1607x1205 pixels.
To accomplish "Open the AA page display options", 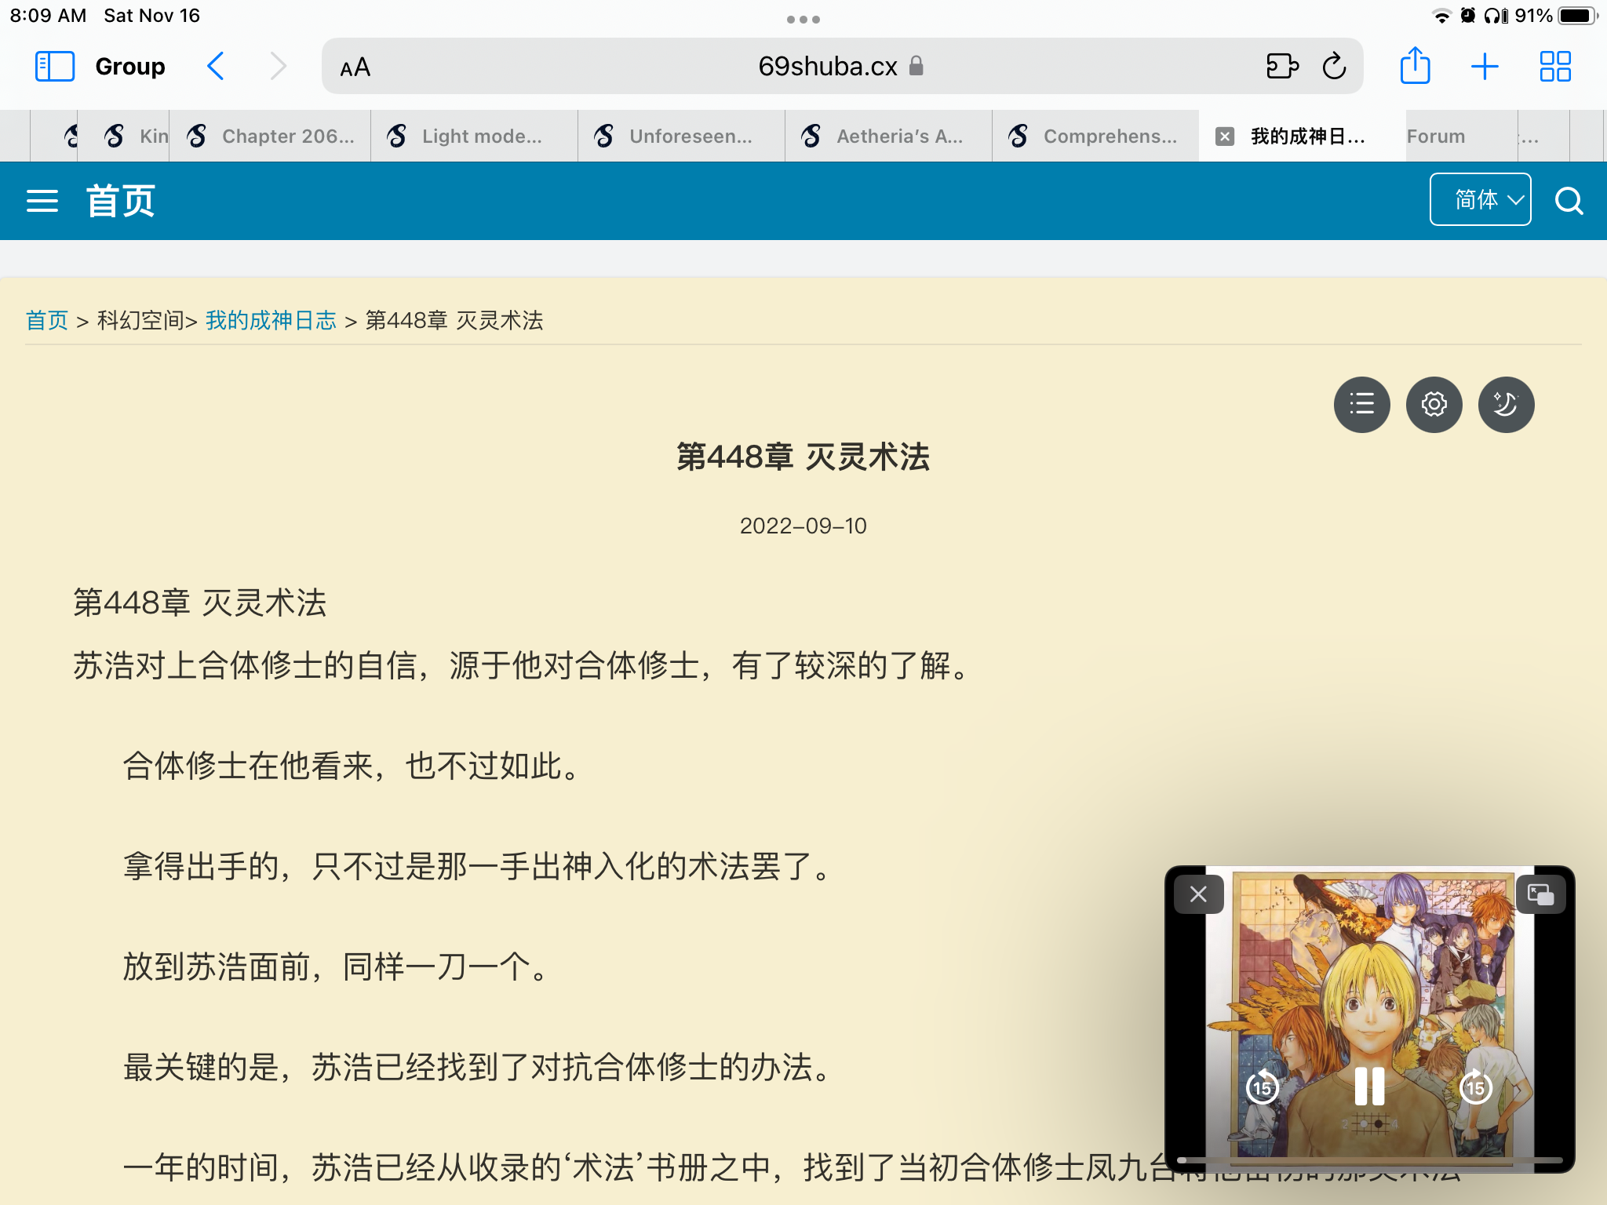I will [353, 67].
